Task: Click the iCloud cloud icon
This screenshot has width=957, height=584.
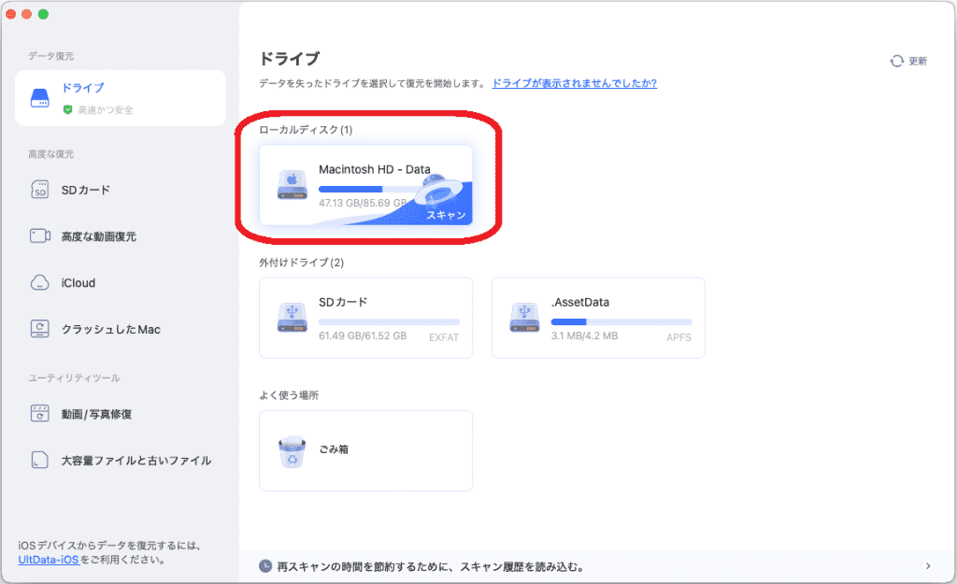Action: (39, 282)
